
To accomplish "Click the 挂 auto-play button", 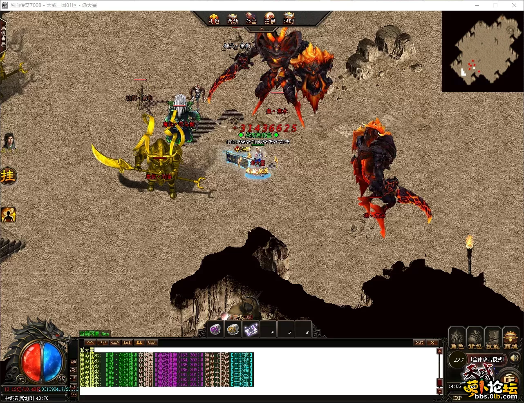I will point(8,176).
